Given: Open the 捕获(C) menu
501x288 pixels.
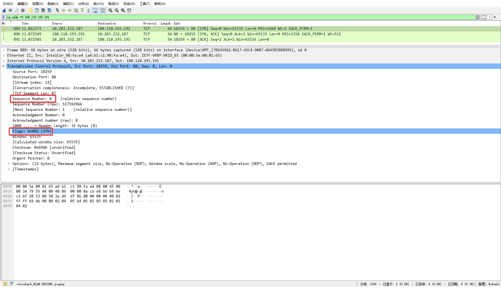Looking at the screenshot, I should pyautogui.click(x=68, y=4).
